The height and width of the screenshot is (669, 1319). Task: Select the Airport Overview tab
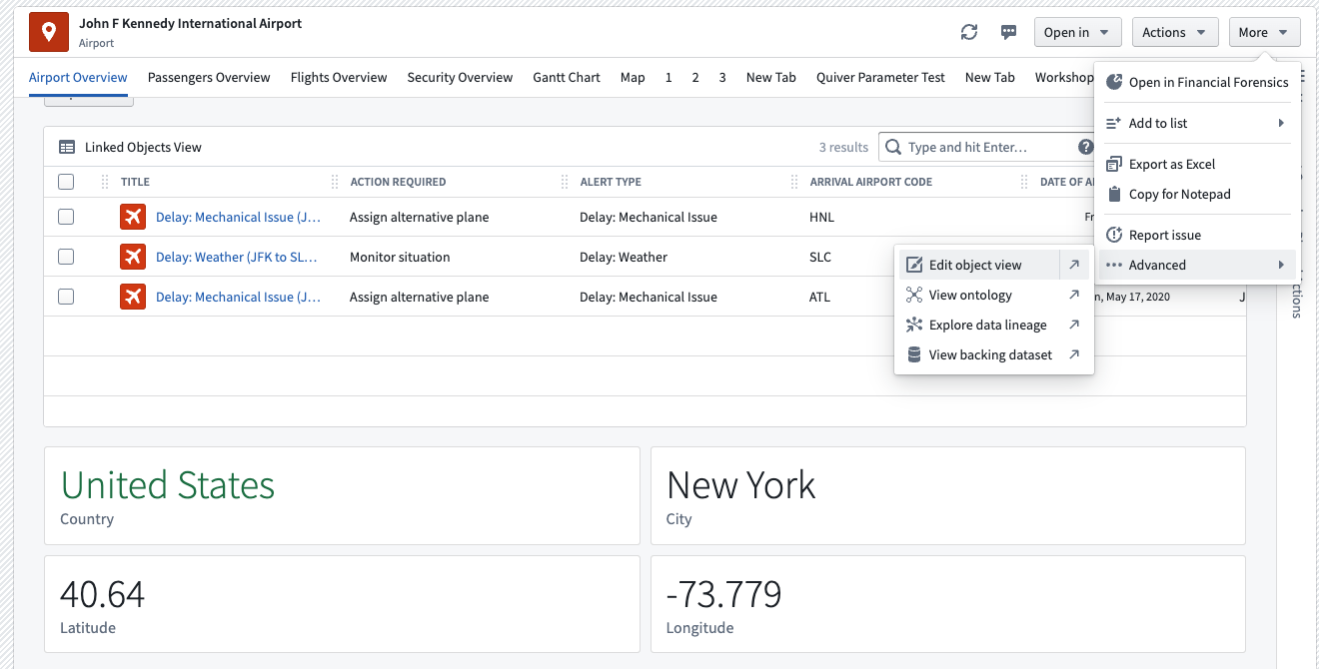click(78, 77)
